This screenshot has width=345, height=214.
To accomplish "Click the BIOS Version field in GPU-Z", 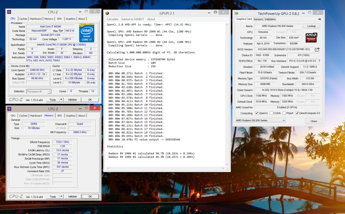I will (283, 49).
